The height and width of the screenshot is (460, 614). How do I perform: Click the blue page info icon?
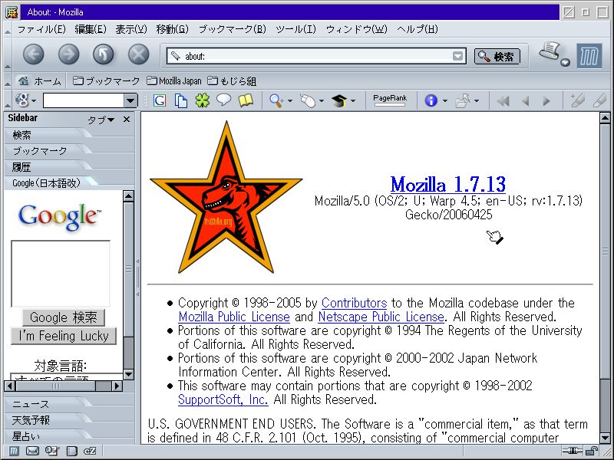tap(431, 100)
